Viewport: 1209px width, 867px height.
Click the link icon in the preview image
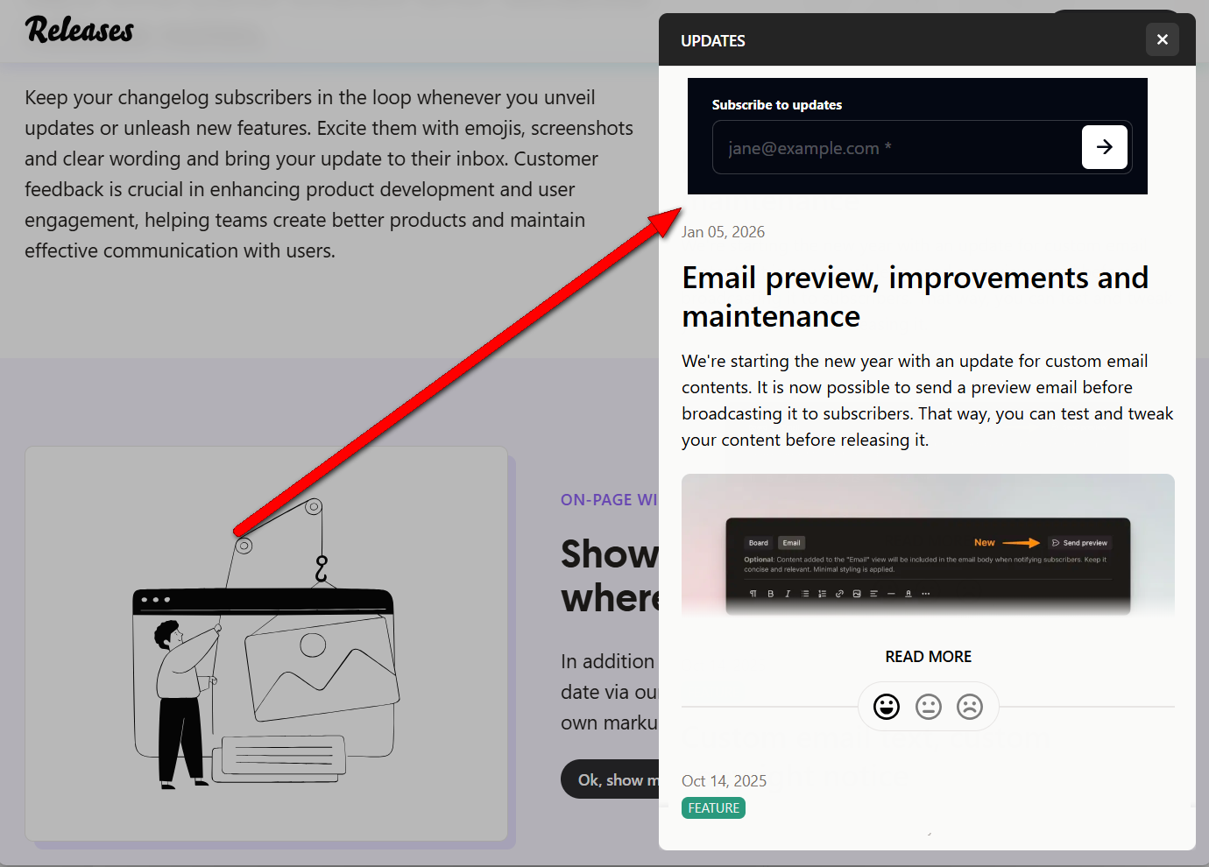(x=839, y=594)
